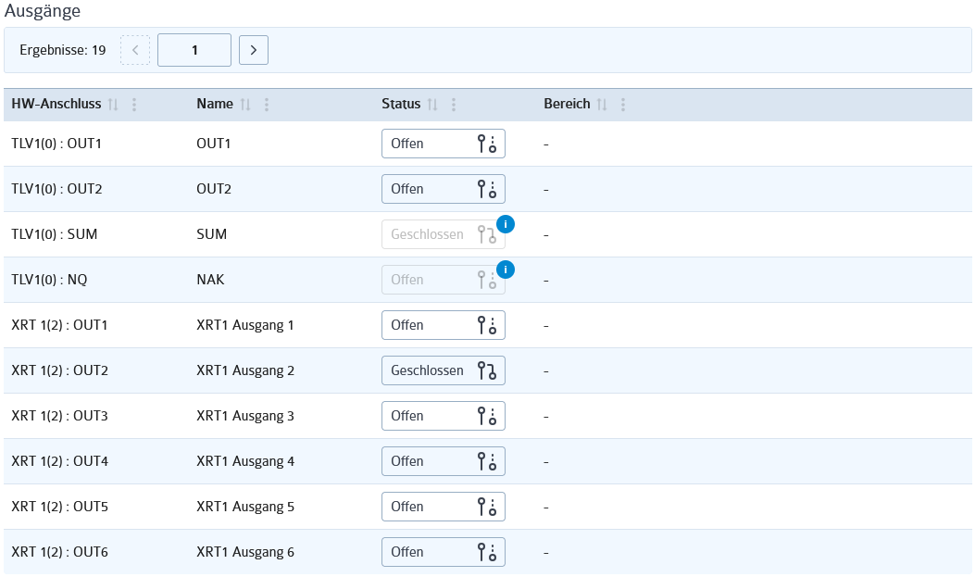975x577 pixels.
Task: Click Bereich column header label
Action: [567, 104]
